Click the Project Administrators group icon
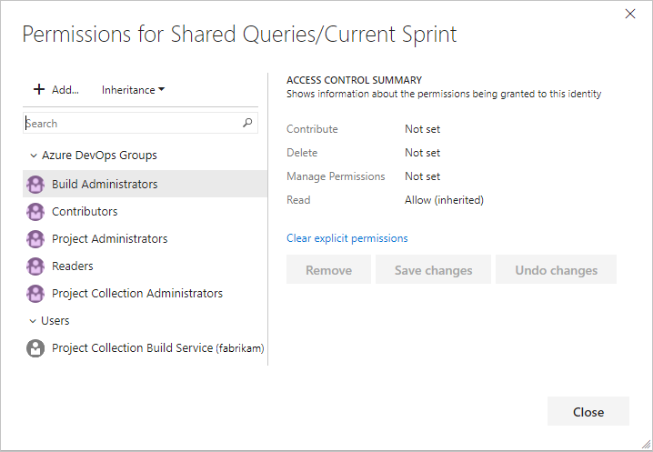653x452 pixels. click(x=35, y=239)
